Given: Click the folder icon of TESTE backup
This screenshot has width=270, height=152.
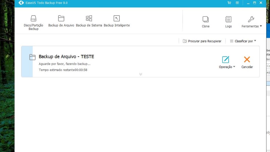Looking at the screenshot, I should click(x=33, y=57).
